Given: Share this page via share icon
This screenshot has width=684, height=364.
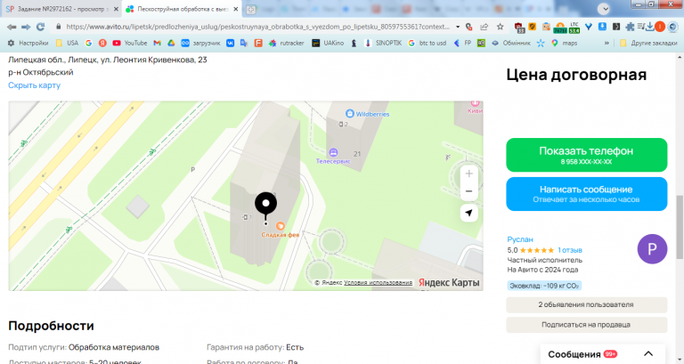Looking at the screenshot, I should tap(484, 27).
